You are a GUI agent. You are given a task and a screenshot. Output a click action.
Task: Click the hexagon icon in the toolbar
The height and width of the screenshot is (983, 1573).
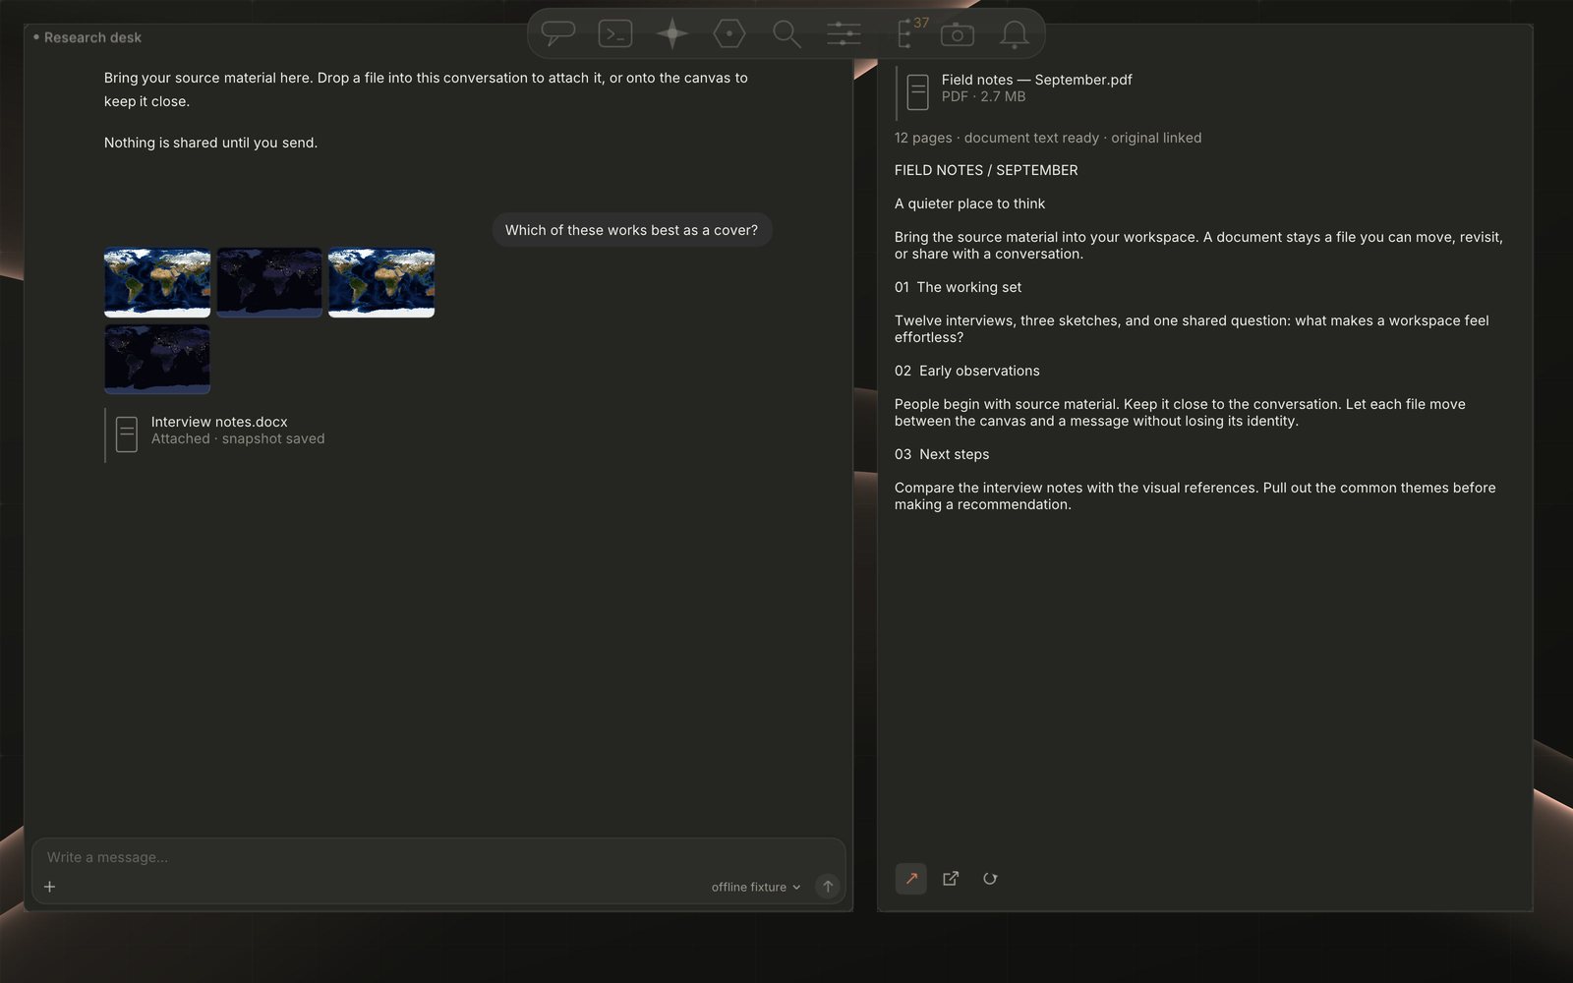(729, 33)
